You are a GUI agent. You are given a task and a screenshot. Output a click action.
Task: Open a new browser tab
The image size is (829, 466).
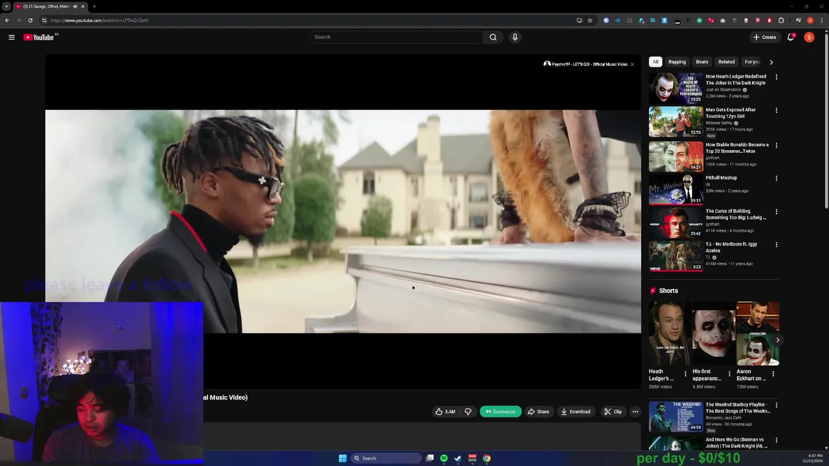[x=95, y=6]
